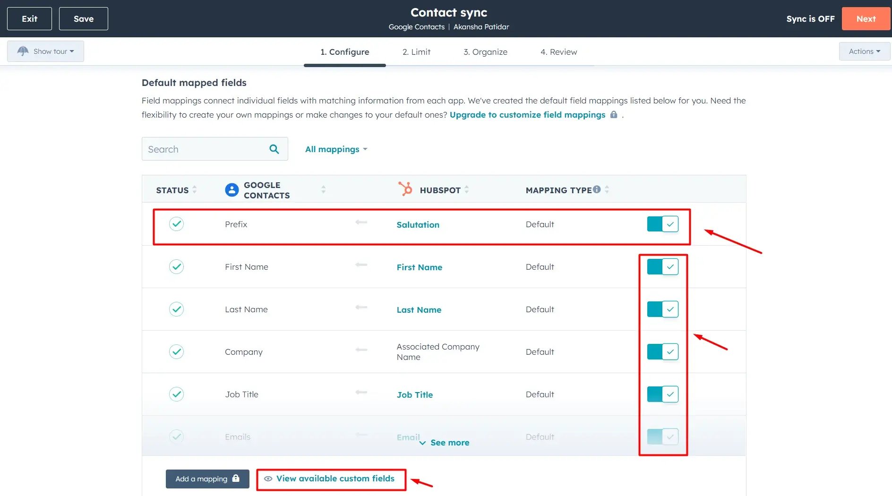The image size is (892, 496).
Task: Open the Mapping Type info icon
Action: click(597, 189)
